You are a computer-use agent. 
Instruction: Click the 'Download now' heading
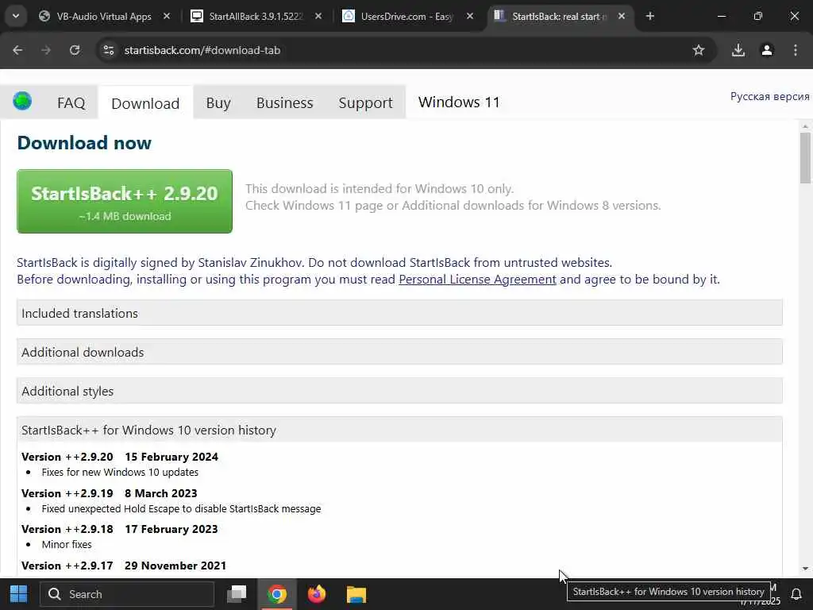pyautogui.click(x=84, y=143)
